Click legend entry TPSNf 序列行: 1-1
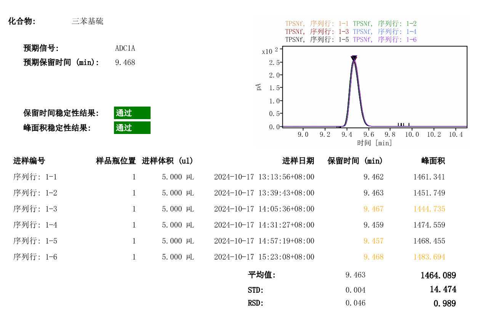 coord(317,24)
